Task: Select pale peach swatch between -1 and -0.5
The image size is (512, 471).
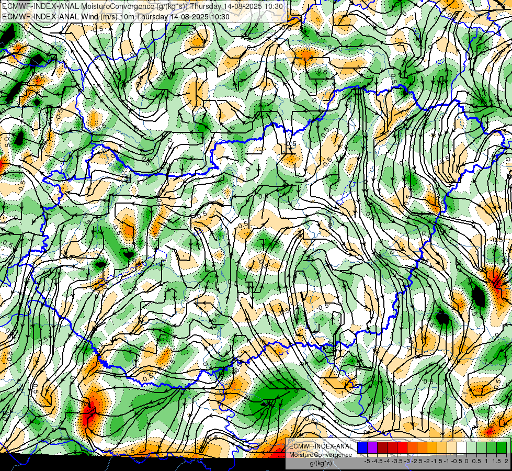Action: click(x=452, y=448)
